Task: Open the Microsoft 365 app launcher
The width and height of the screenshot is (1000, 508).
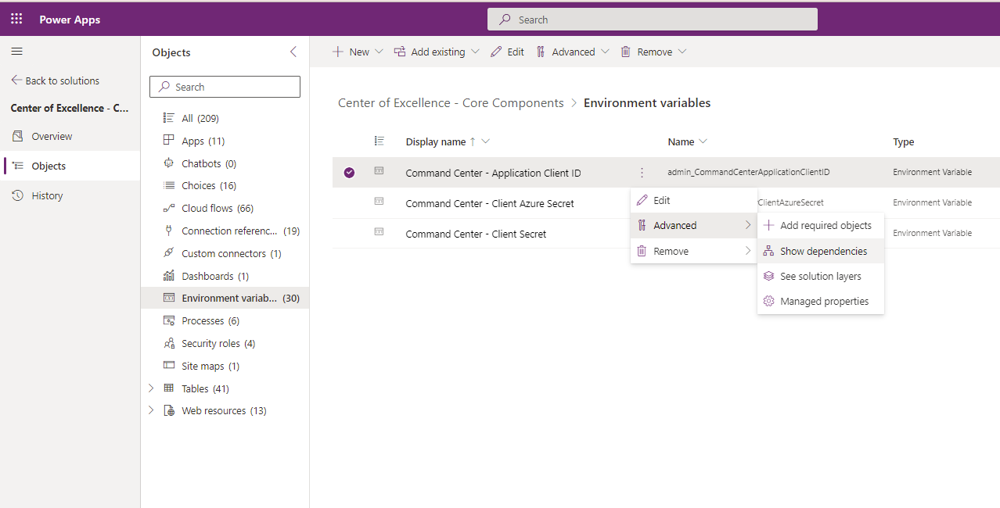Action: click(16, 19)
